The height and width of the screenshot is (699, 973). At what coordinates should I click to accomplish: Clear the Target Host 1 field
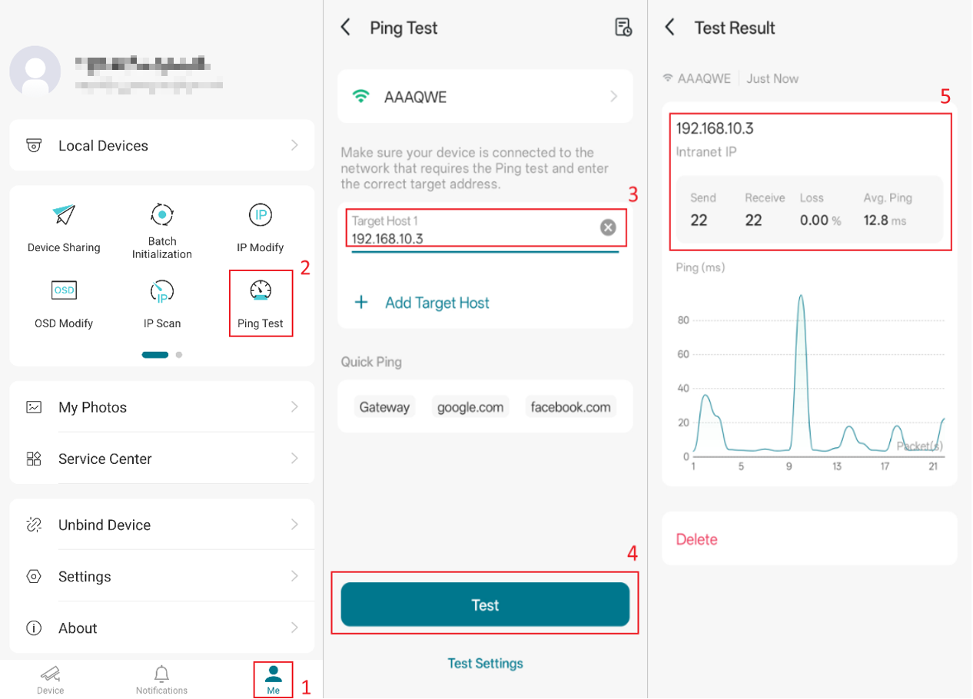[x=608, y=227]
